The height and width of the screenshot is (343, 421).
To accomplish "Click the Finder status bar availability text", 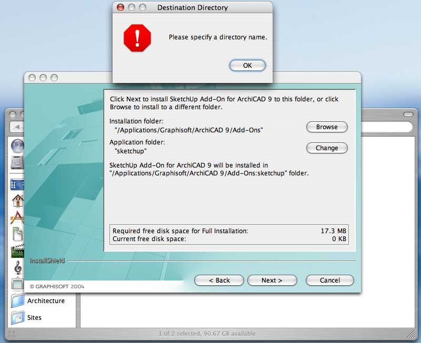I will click(207, 334).
